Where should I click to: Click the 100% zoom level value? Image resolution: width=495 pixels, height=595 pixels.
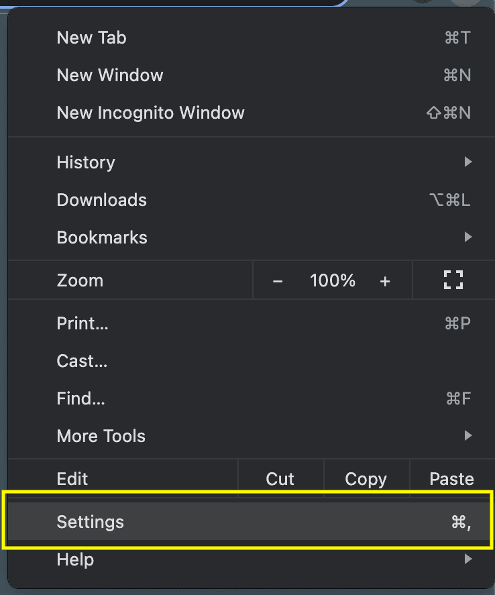point(333,281)
